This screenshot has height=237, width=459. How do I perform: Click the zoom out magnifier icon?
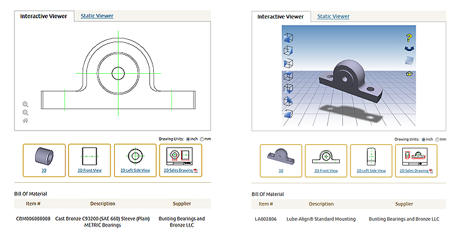(25, 113)
